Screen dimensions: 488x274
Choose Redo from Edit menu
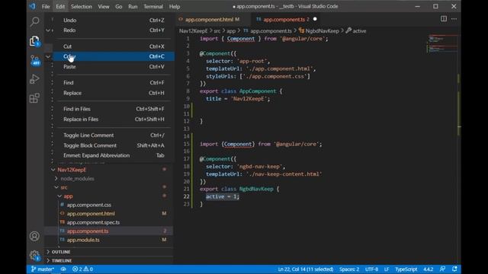click(114, 30)
